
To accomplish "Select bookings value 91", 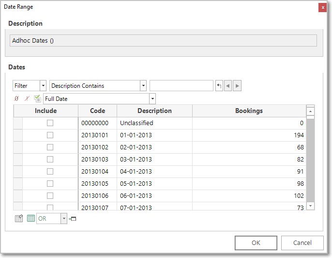I will 249,172.
